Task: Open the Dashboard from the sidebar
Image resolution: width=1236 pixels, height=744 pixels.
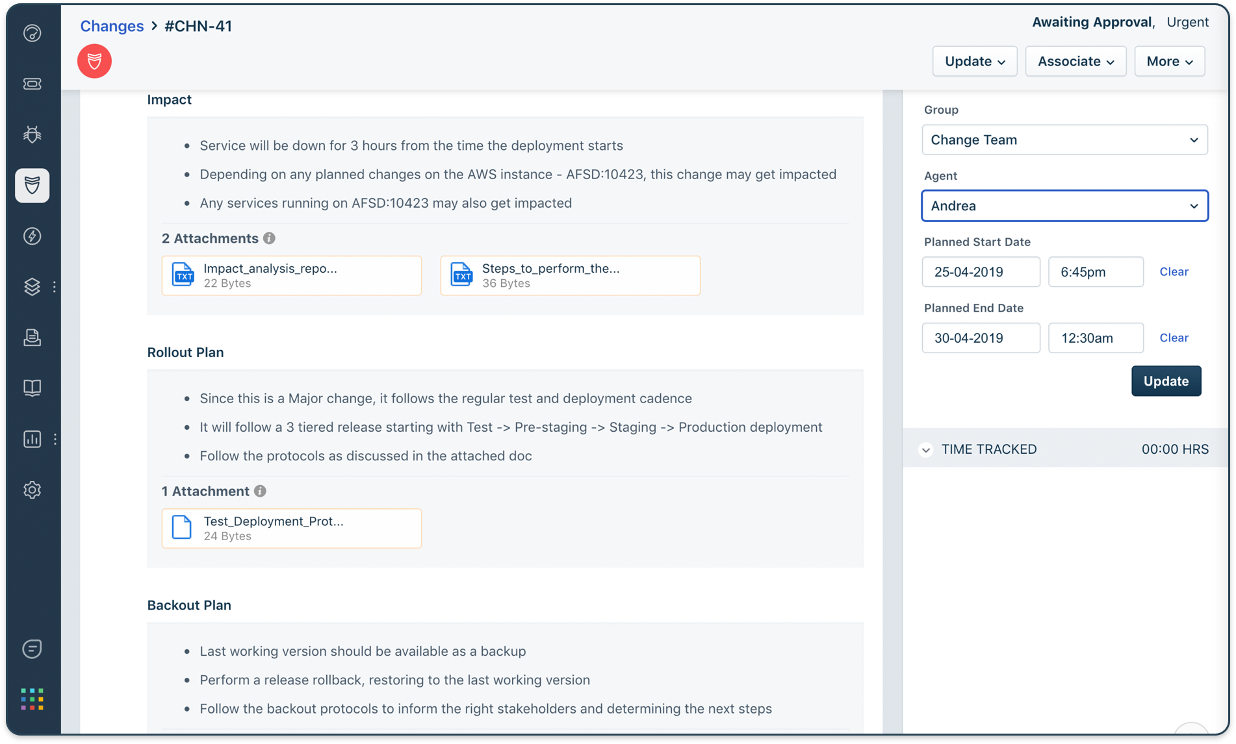Action: click(32, 33)
